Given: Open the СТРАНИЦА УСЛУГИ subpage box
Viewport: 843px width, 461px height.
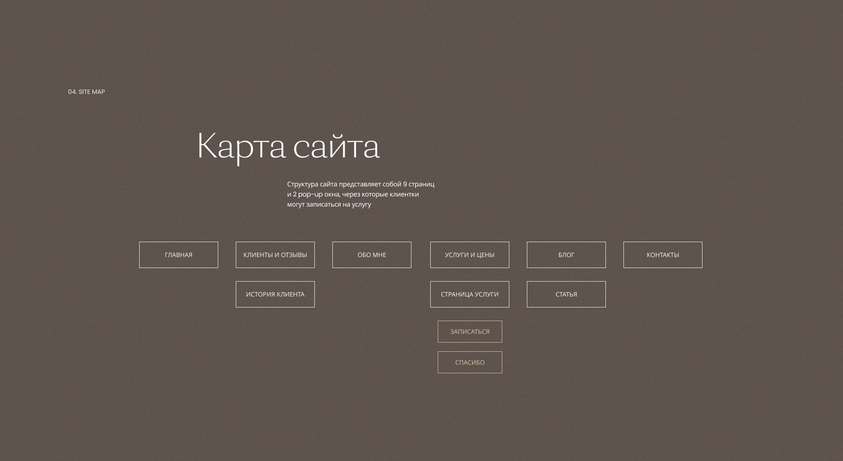Looking at the screenshot, I should coord(469,294).
